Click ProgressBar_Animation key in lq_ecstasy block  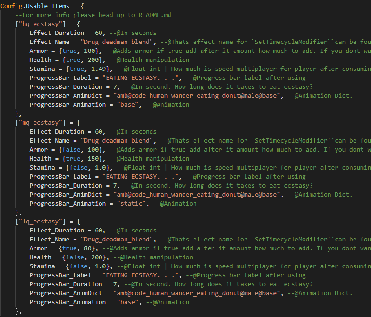click(x=67, y=302)
